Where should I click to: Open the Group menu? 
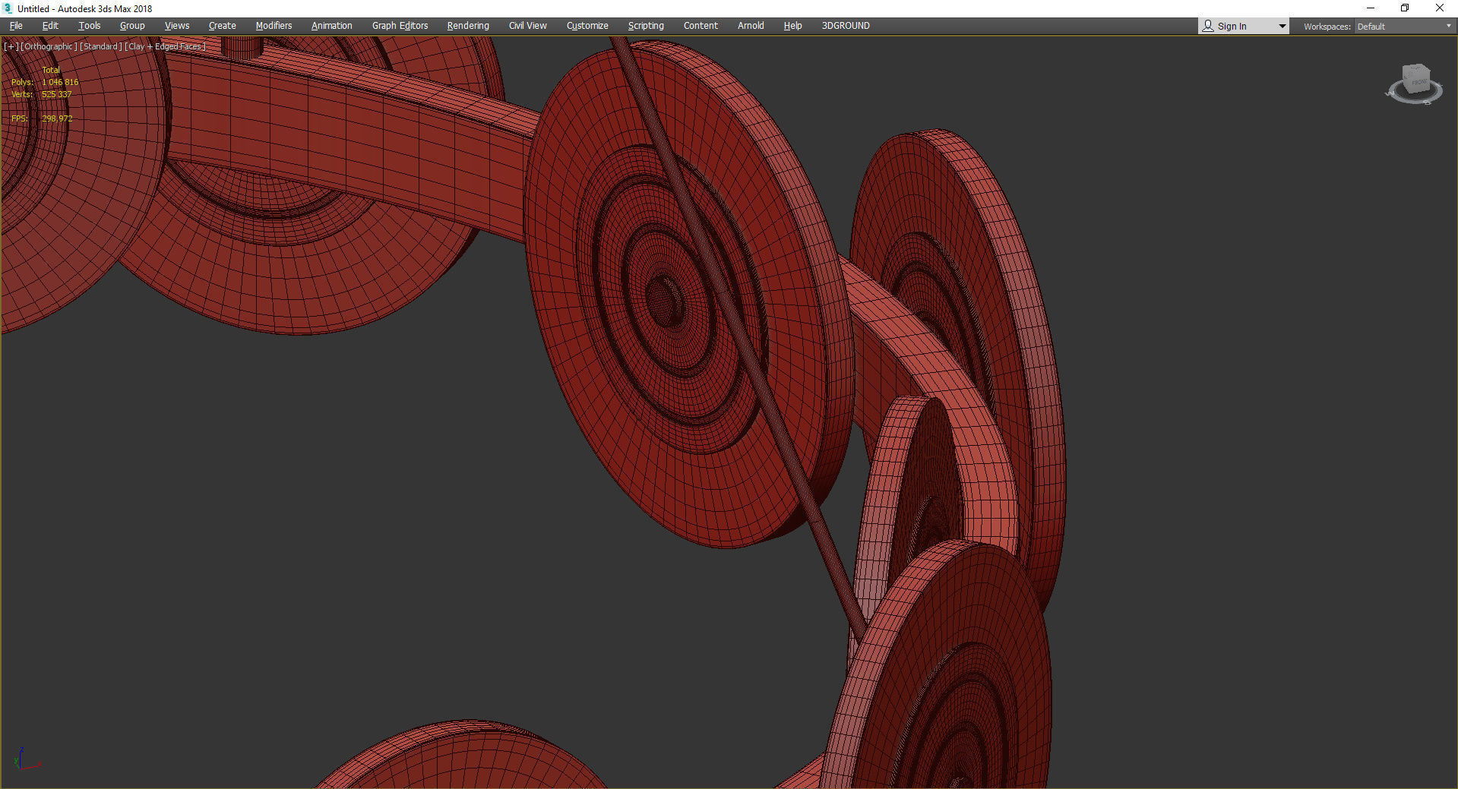pyautogui.click(x=132, y=26)
